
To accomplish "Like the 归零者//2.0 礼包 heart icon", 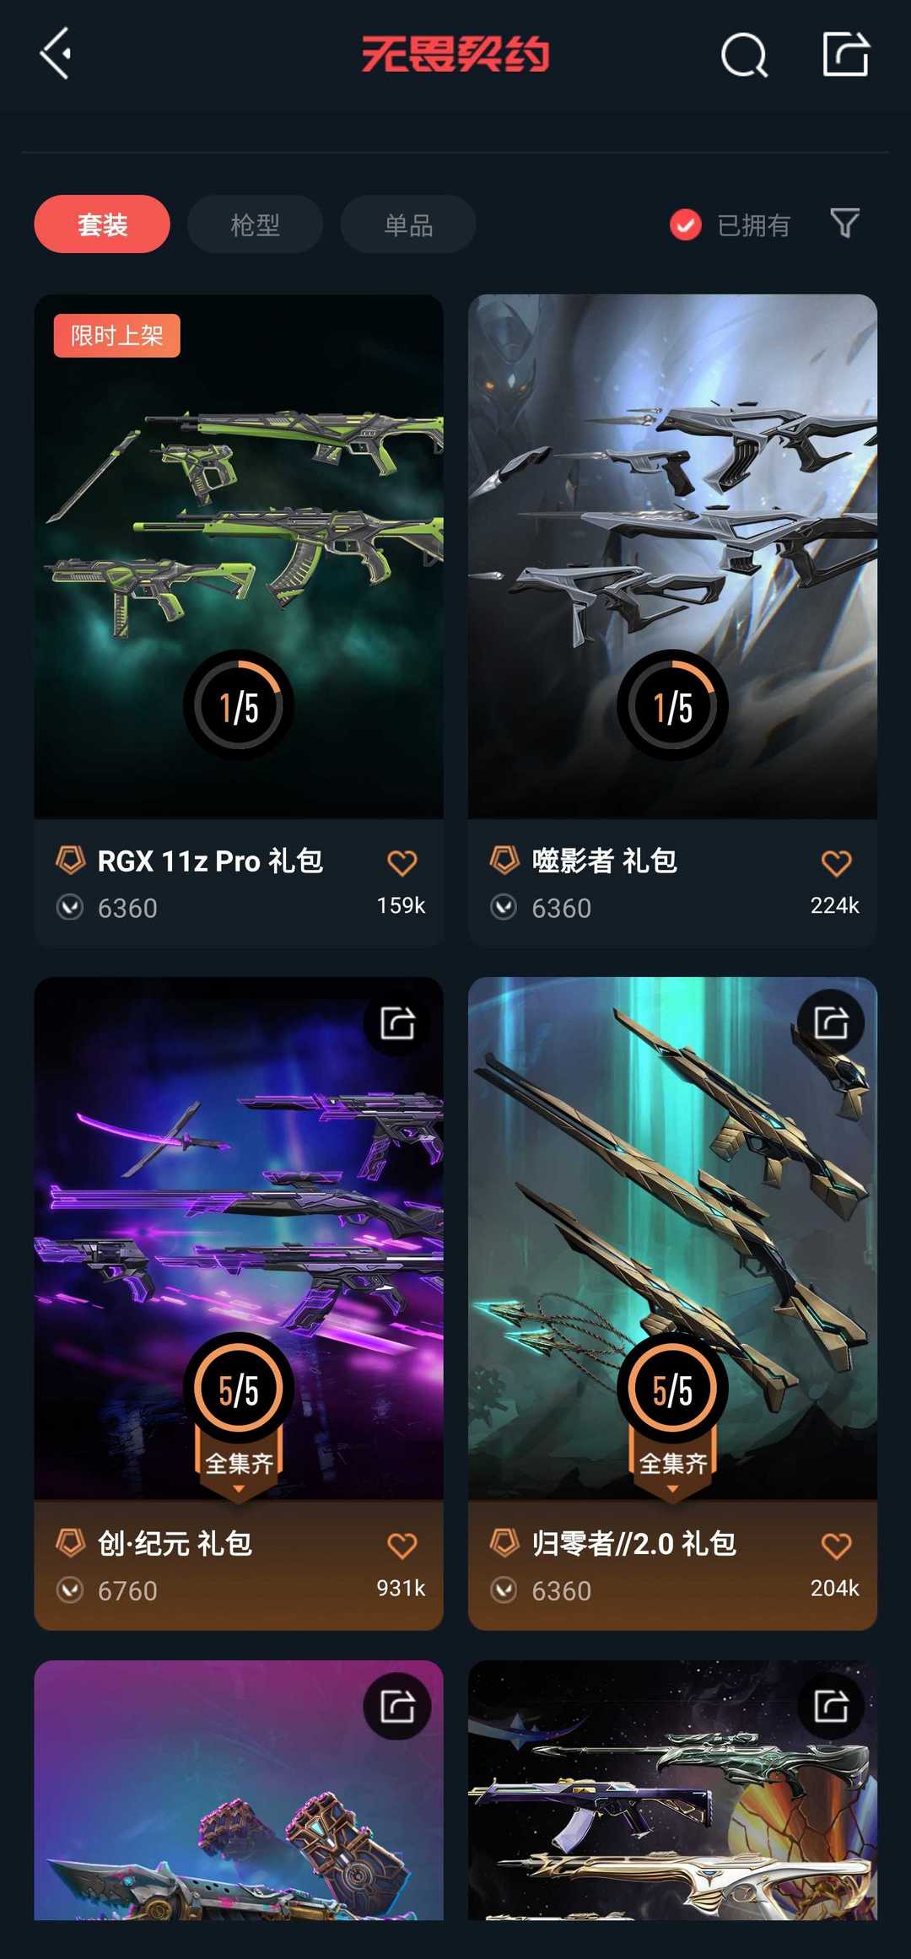I will (836, 1546).
